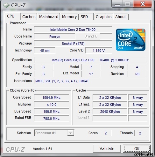Click the 45 nm technology value

(x=45, y=51)
